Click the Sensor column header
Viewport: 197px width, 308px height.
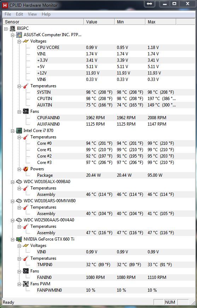(43, 22)
